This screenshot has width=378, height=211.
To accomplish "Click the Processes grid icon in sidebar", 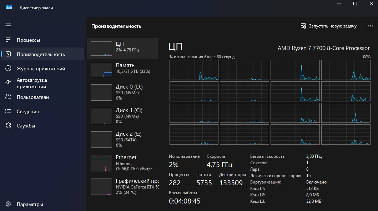I will pyautogui.click(x=8, y=40).
